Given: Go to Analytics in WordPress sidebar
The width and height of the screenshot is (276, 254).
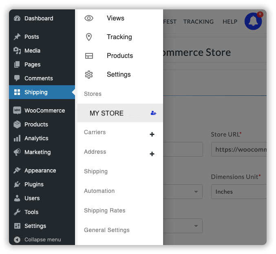Looking at the screenshot, I should (x=36, y=138).
